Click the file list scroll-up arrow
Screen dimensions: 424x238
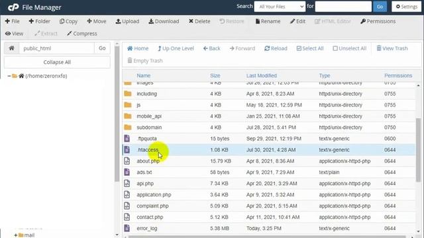(x=418, y=85)
